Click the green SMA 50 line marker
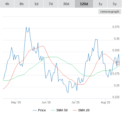The image size is (122, 117). click(x=53, y=110)
